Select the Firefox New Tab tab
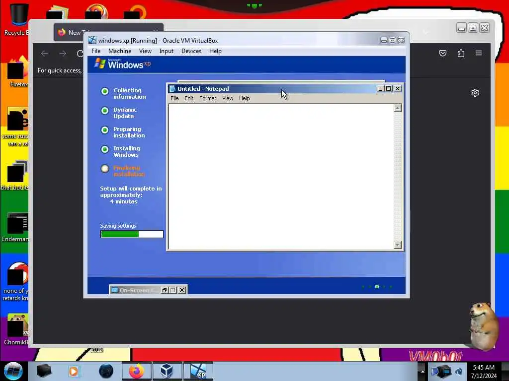509x381 pixels. point(109,32)
